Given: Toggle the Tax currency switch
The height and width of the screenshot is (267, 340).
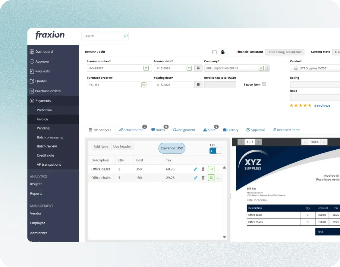Looking at the screenshot, I should coord(216,151).
